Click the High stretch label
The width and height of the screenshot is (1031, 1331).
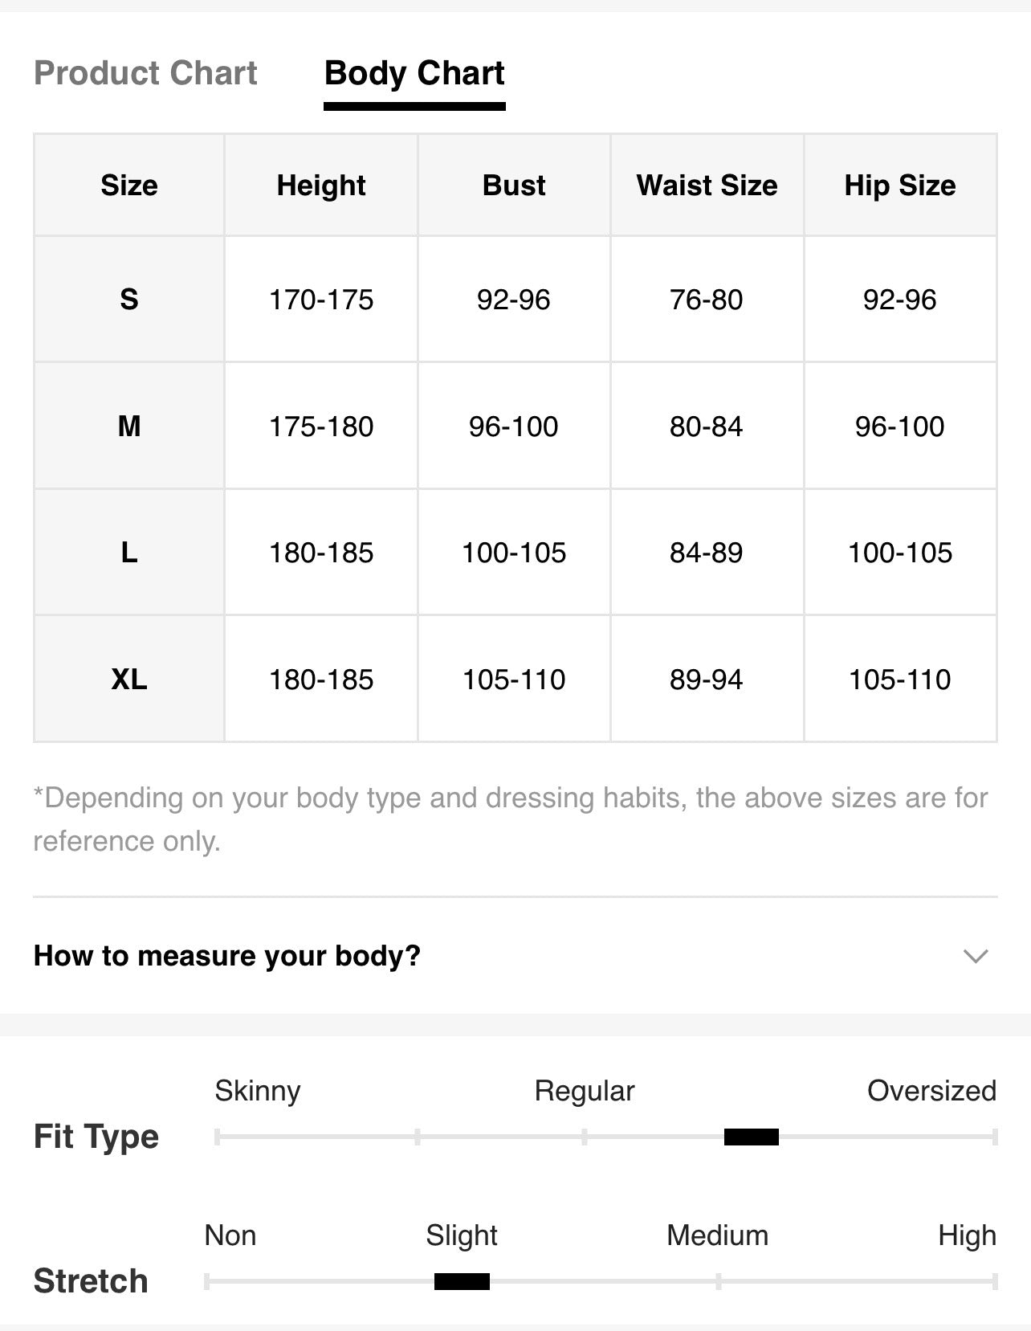968,1235
